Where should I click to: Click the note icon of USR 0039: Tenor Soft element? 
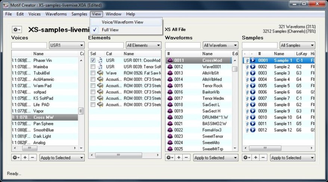100,67
